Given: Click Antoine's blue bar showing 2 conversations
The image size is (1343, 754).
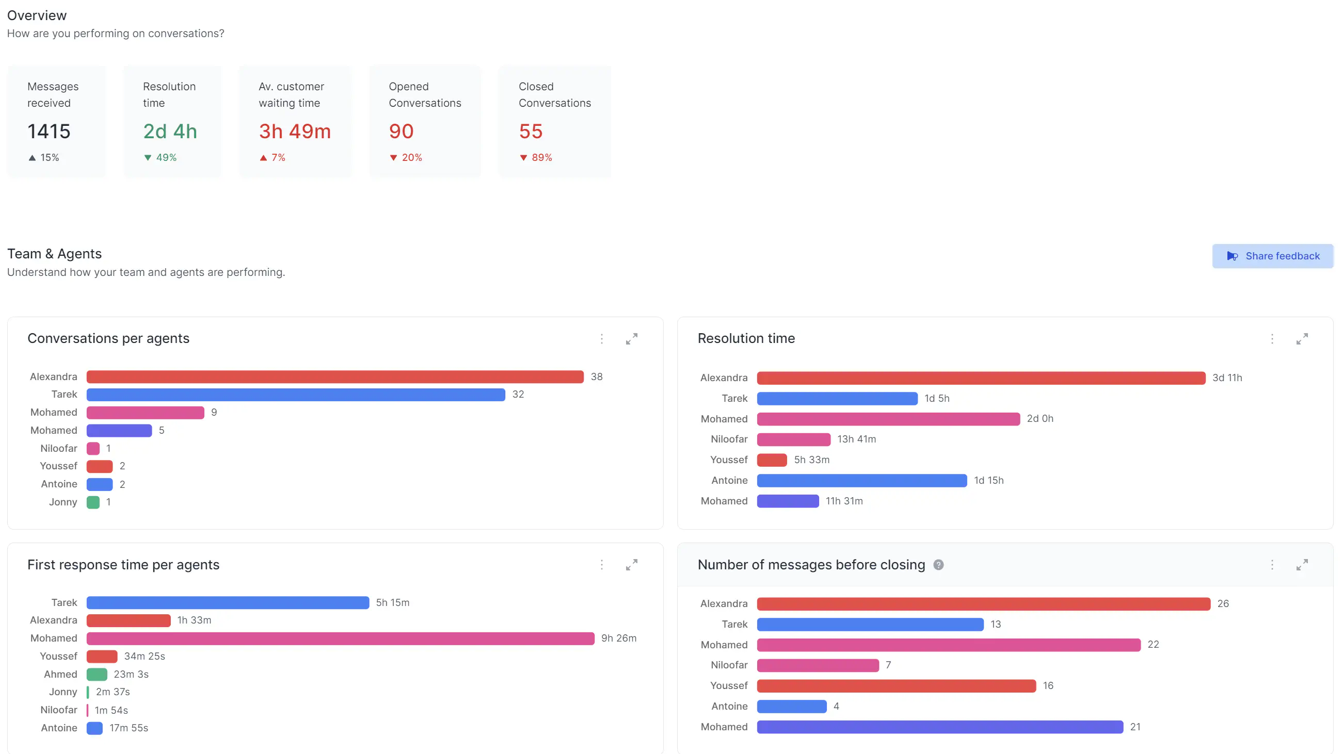Looking at the screenshot, I should pyautogui.click(x=100, y=485).
